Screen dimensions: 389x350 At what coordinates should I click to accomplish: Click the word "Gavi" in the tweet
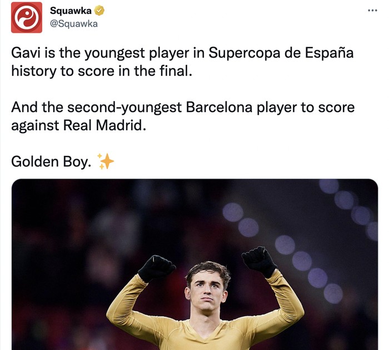[25, 53]
